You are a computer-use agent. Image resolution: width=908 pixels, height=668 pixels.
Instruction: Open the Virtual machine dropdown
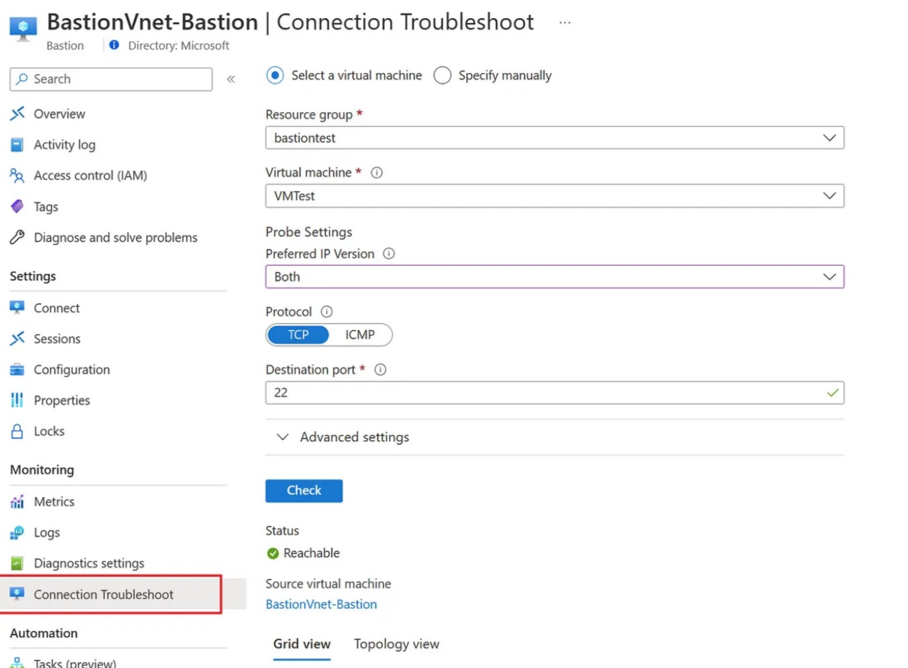click(x=554, y=196)
